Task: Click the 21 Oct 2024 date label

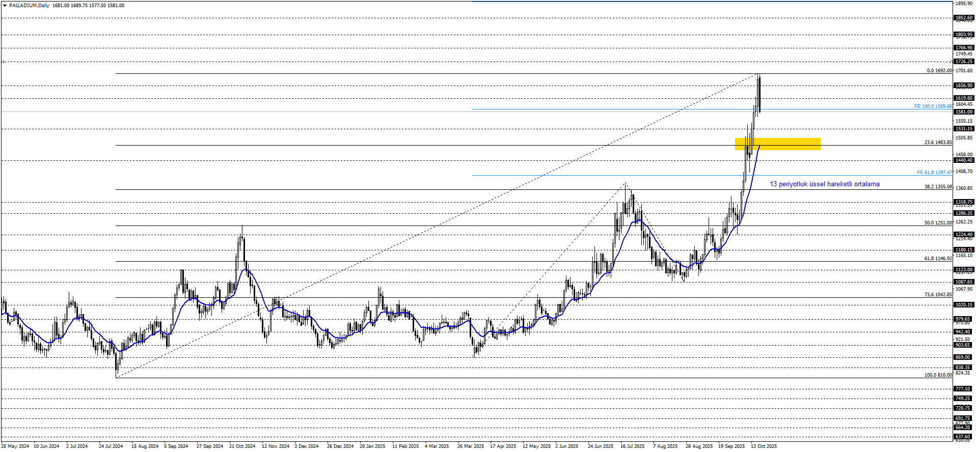Action: (242, 446)
